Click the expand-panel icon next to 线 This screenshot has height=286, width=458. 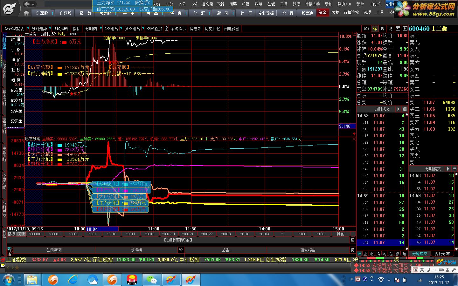tap(398, 29)
